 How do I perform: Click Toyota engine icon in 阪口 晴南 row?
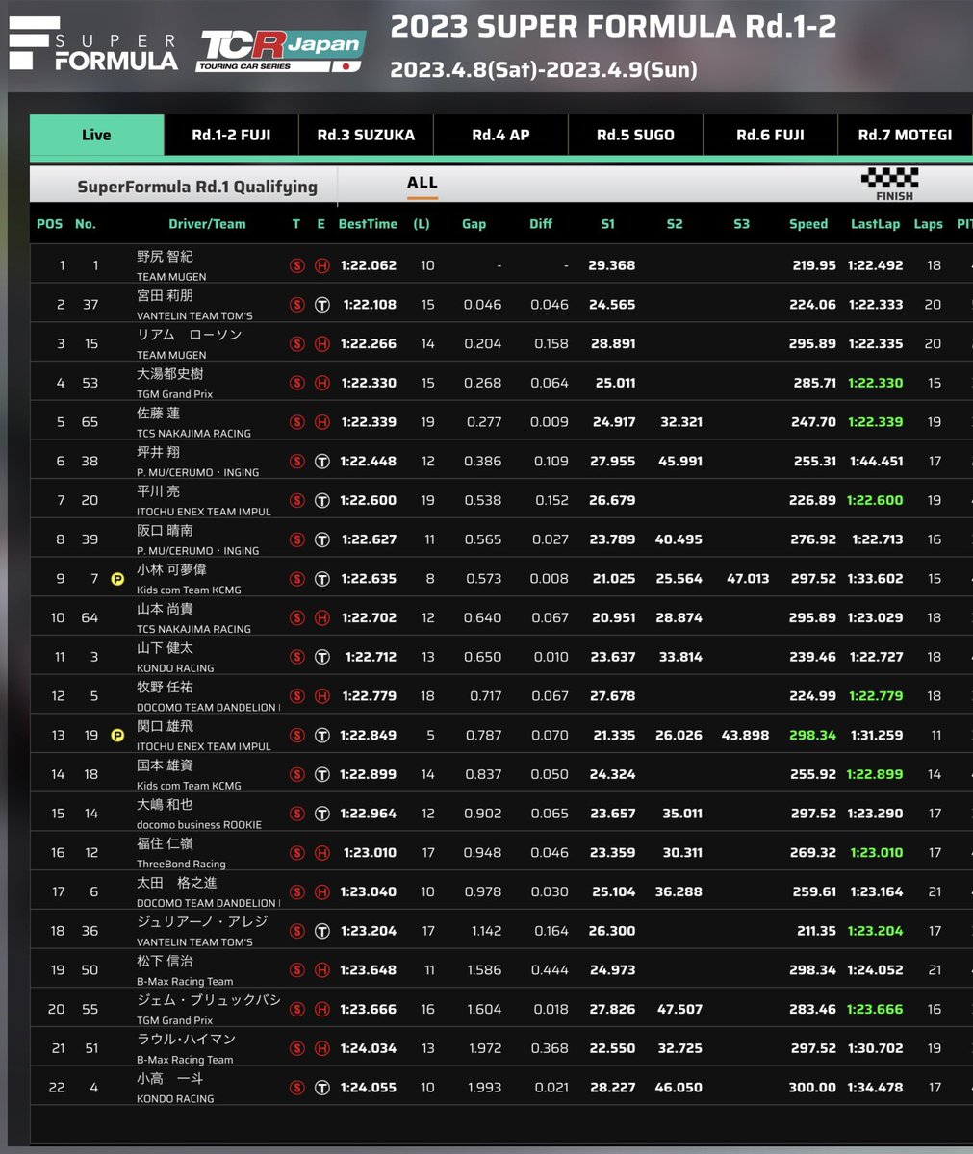coord(322,539)
